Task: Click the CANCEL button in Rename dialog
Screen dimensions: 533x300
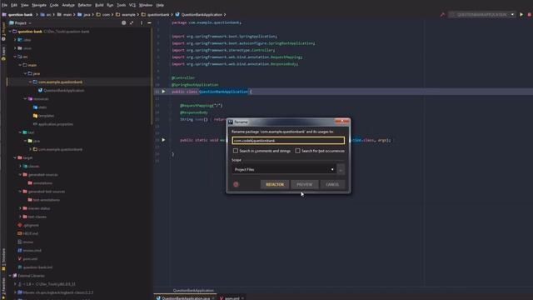Action: (x=332, y=184)
